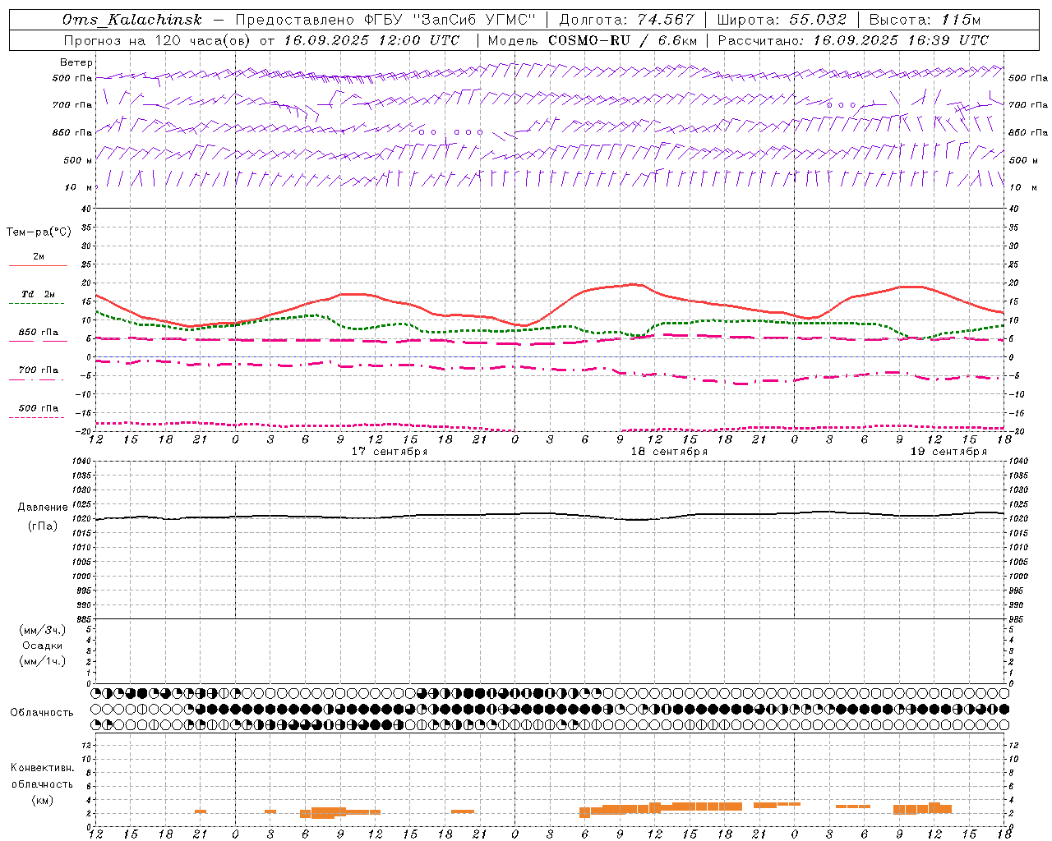Select the '2м' temperature legend entry
Image resolution: width=1052 pixels, height=841 pixels.
(39, 257)
